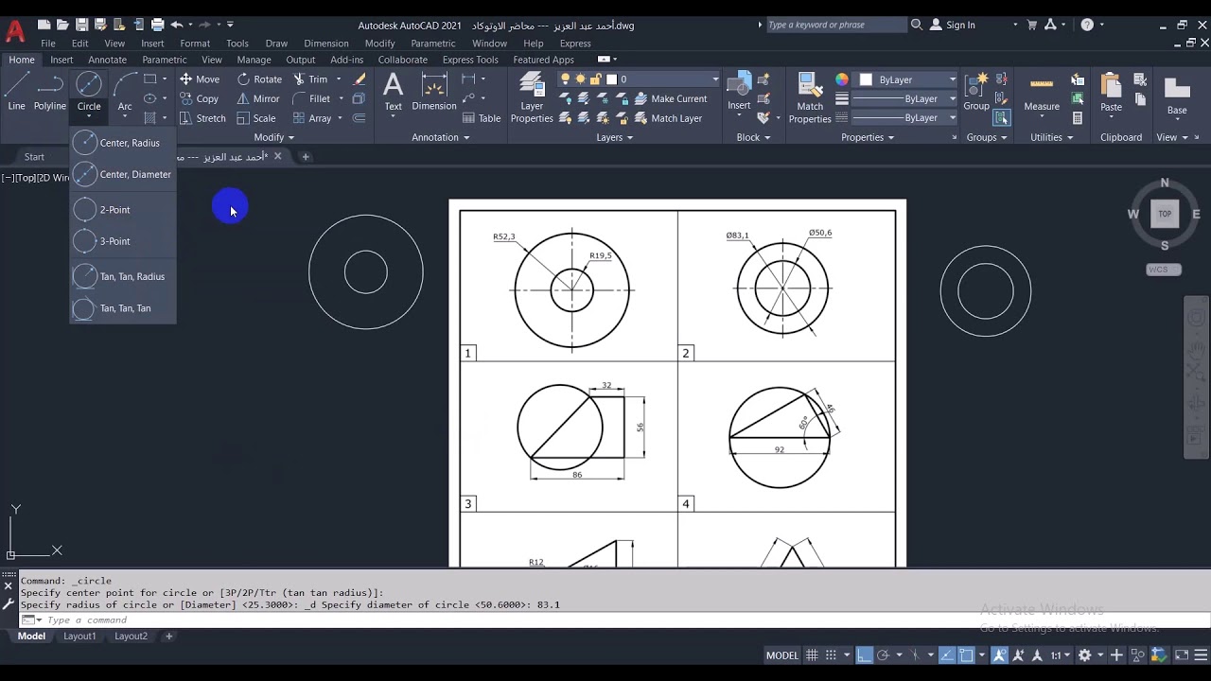Open Insert block tool
1211x681 pixels.
click(x=739, y=93)
